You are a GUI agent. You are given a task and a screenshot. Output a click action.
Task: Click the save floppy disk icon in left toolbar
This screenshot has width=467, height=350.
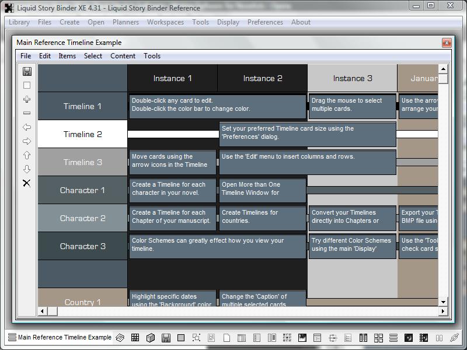(x=27, y=71)
